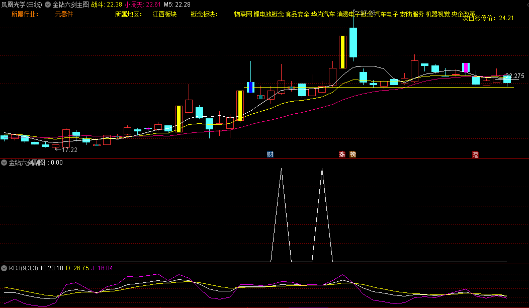
Task: Click the 安防服务 concept tag
Action: point(412,15)
